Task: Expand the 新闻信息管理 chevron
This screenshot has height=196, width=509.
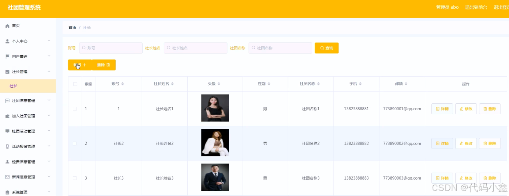Action: click(x=49, y=177)
